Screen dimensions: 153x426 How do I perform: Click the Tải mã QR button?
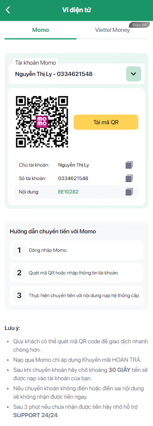[x=106, y=122]
